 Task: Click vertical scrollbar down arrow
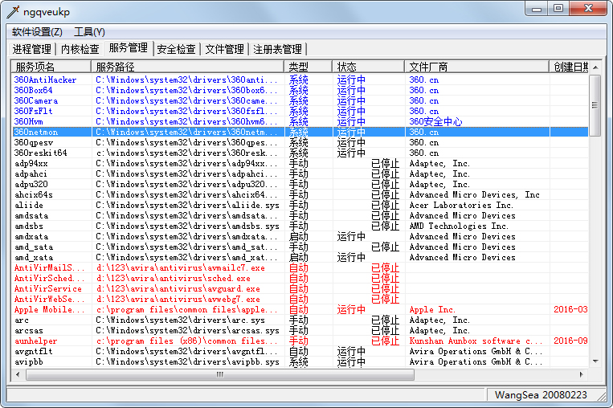point(595,362)
